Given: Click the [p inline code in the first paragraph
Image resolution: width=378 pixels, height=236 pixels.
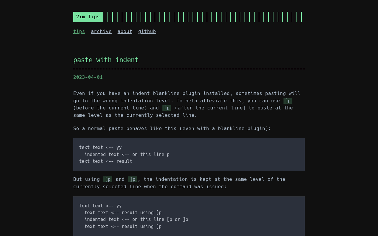Looking at the screenshot, I should [167, 108].
